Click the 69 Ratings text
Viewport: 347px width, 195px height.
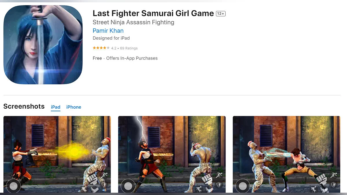click(x=129, y=48)
